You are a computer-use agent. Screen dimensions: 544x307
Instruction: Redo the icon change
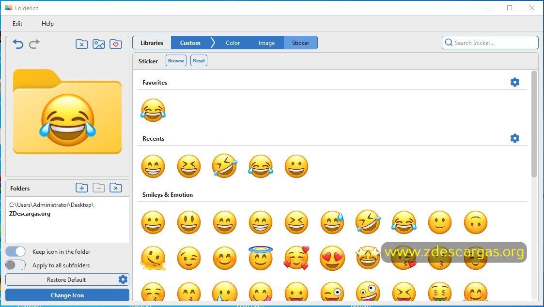pos(34,44)
